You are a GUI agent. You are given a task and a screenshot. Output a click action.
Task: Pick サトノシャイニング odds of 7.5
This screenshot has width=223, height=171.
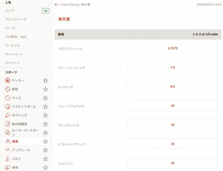pos(173,67)
